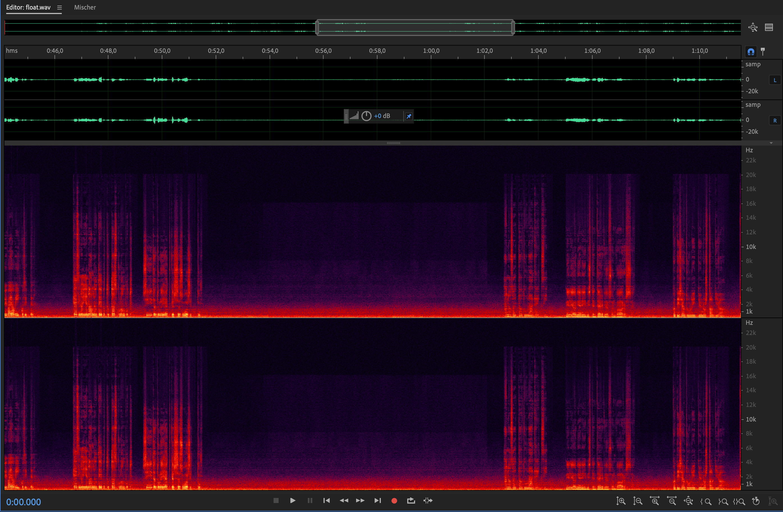Toggle the snapping magnet button
The height and width of the screenshot is (512, 783).
click(751, 52)
